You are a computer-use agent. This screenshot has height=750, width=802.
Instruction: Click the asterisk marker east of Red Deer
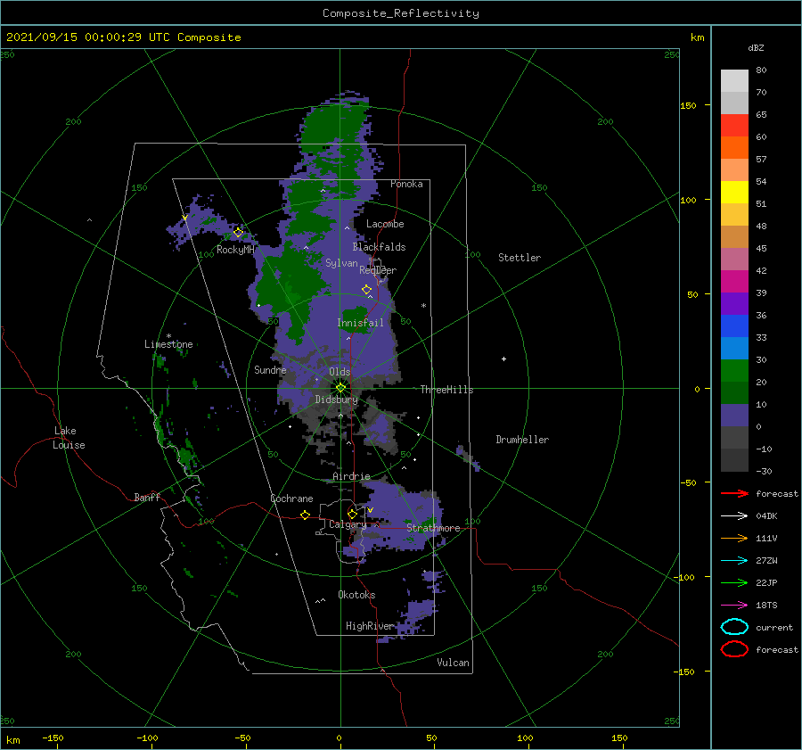tap(423, 306)
